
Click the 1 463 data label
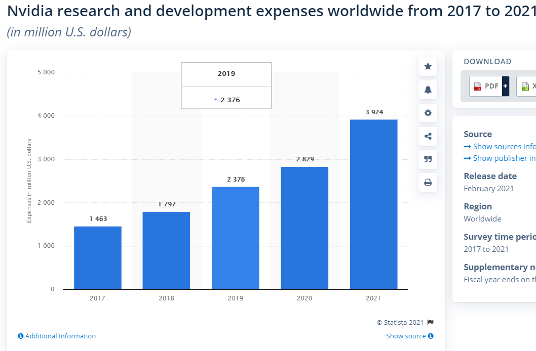click(x=98, y=218)
